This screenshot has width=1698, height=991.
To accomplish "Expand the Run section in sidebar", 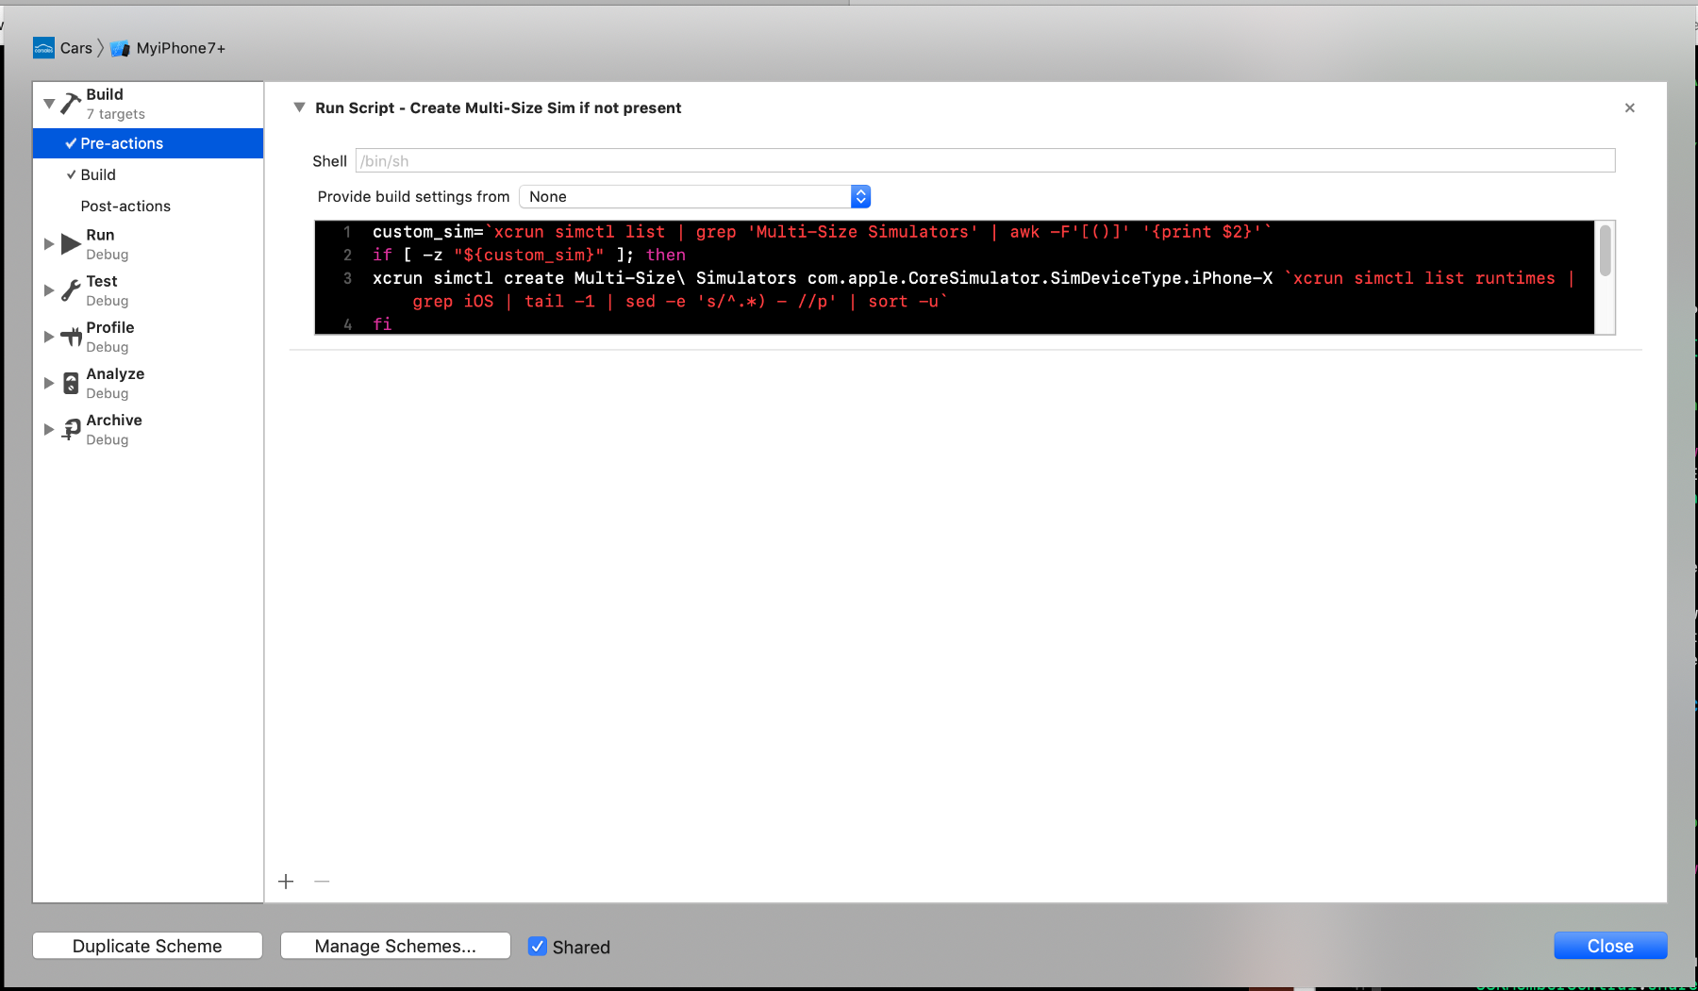I will (49, 244).
